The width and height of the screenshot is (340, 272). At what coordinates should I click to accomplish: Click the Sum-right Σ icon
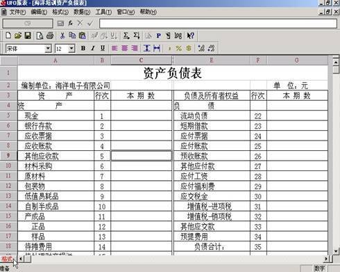click(126, 35)
